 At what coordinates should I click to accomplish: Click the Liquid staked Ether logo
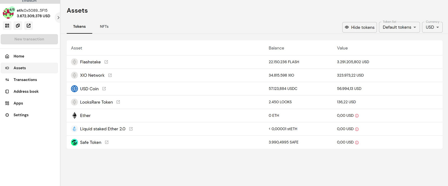pyautogui.click(x=74, y=129)
